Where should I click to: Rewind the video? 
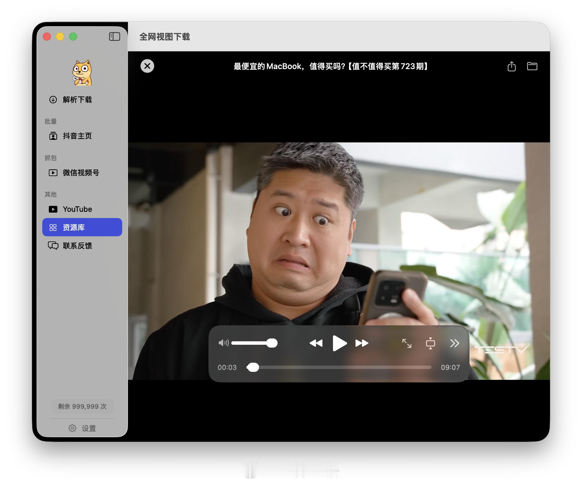(316, 343)
